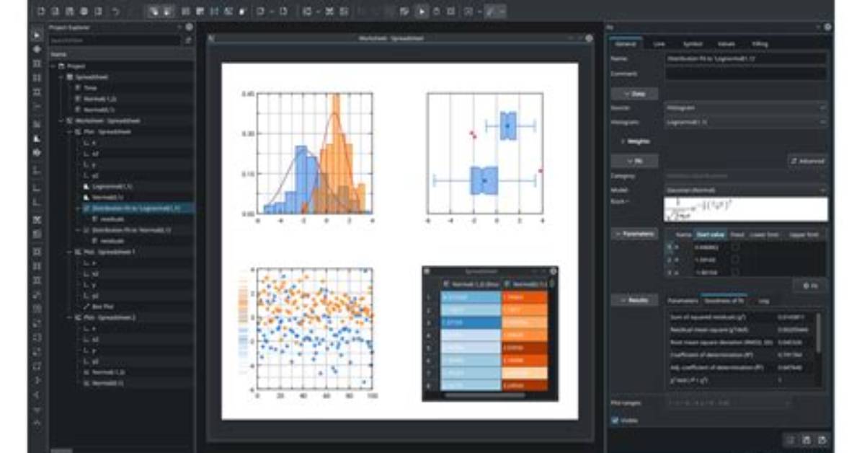The image size is (862, 453).
Task: Select the Time column in the tree
Action: point(90,88)
